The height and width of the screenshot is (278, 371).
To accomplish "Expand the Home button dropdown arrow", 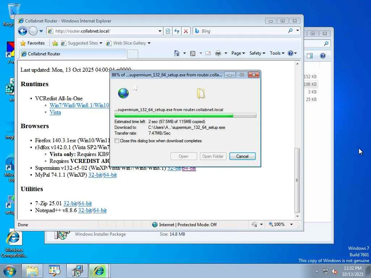I will (184, 53).
